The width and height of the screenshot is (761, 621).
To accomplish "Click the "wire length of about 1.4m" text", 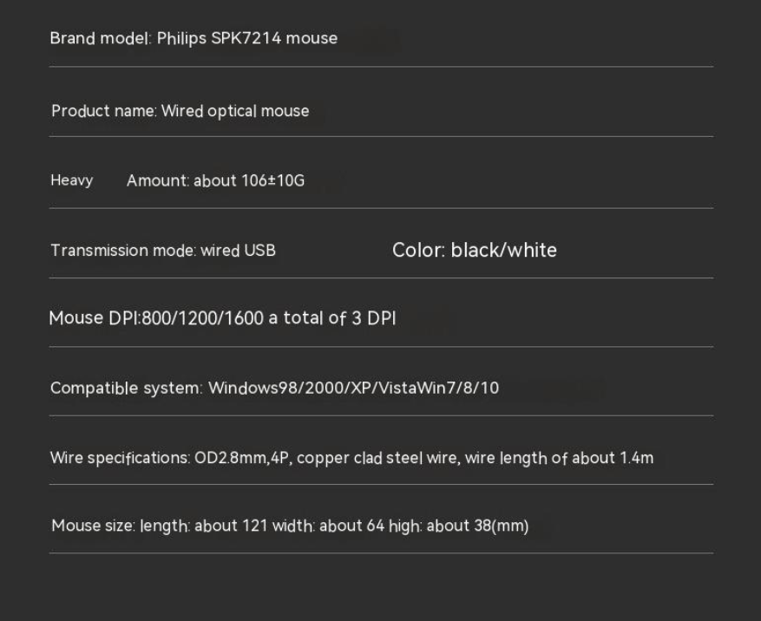I will (559, 457).
